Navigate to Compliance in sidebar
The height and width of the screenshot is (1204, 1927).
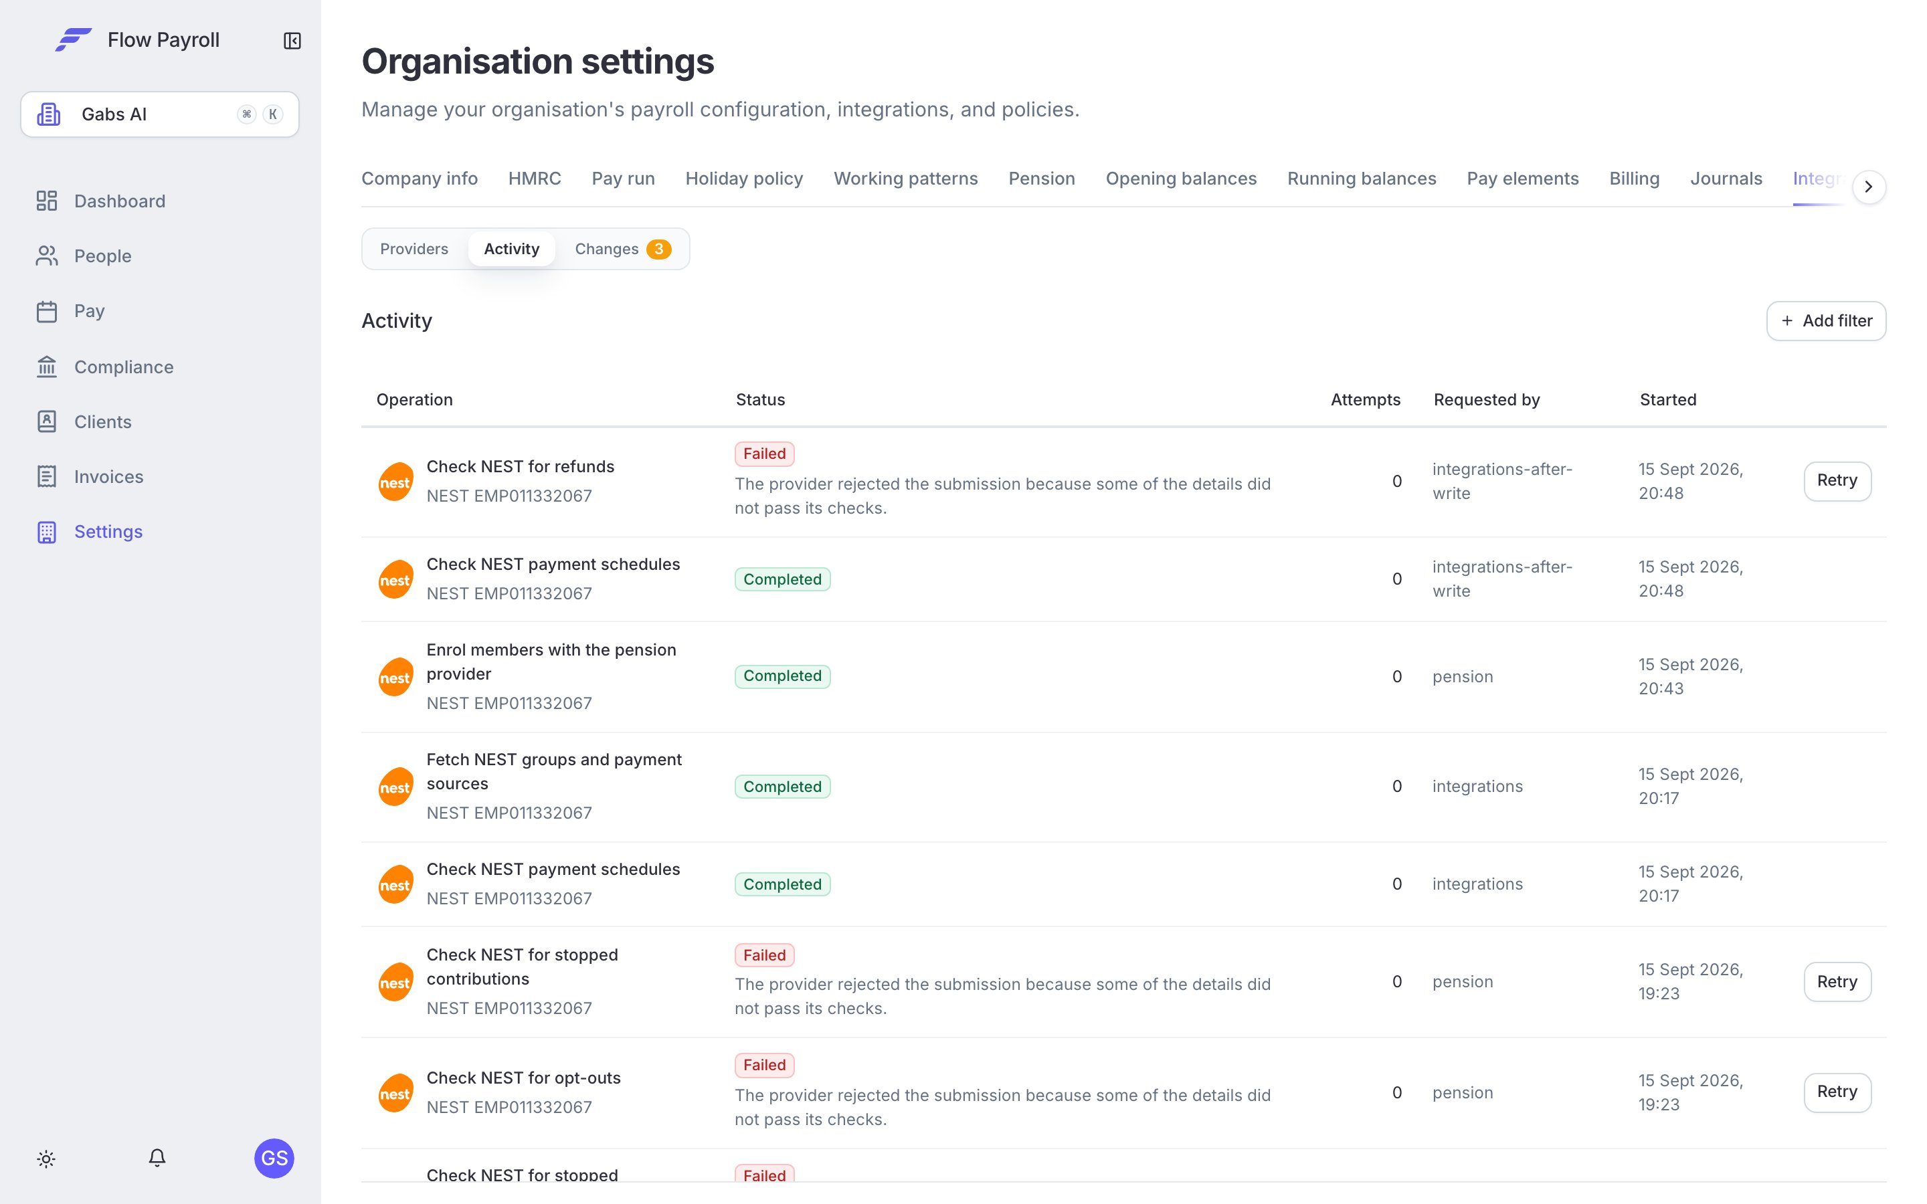point(123,367)
